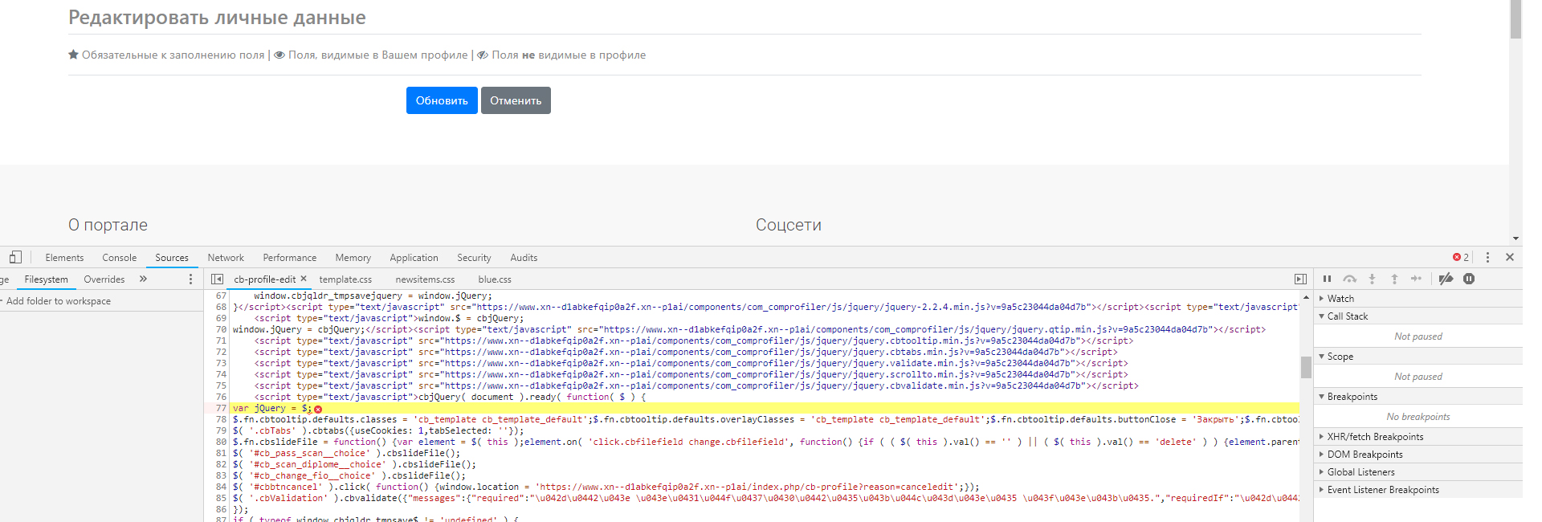The image size is (1542, 522).
Task: Toggle the file navigator pane icon
Action: pos(217,279)
